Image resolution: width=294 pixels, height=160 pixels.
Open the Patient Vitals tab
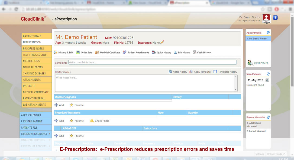(x=37, y=36)
